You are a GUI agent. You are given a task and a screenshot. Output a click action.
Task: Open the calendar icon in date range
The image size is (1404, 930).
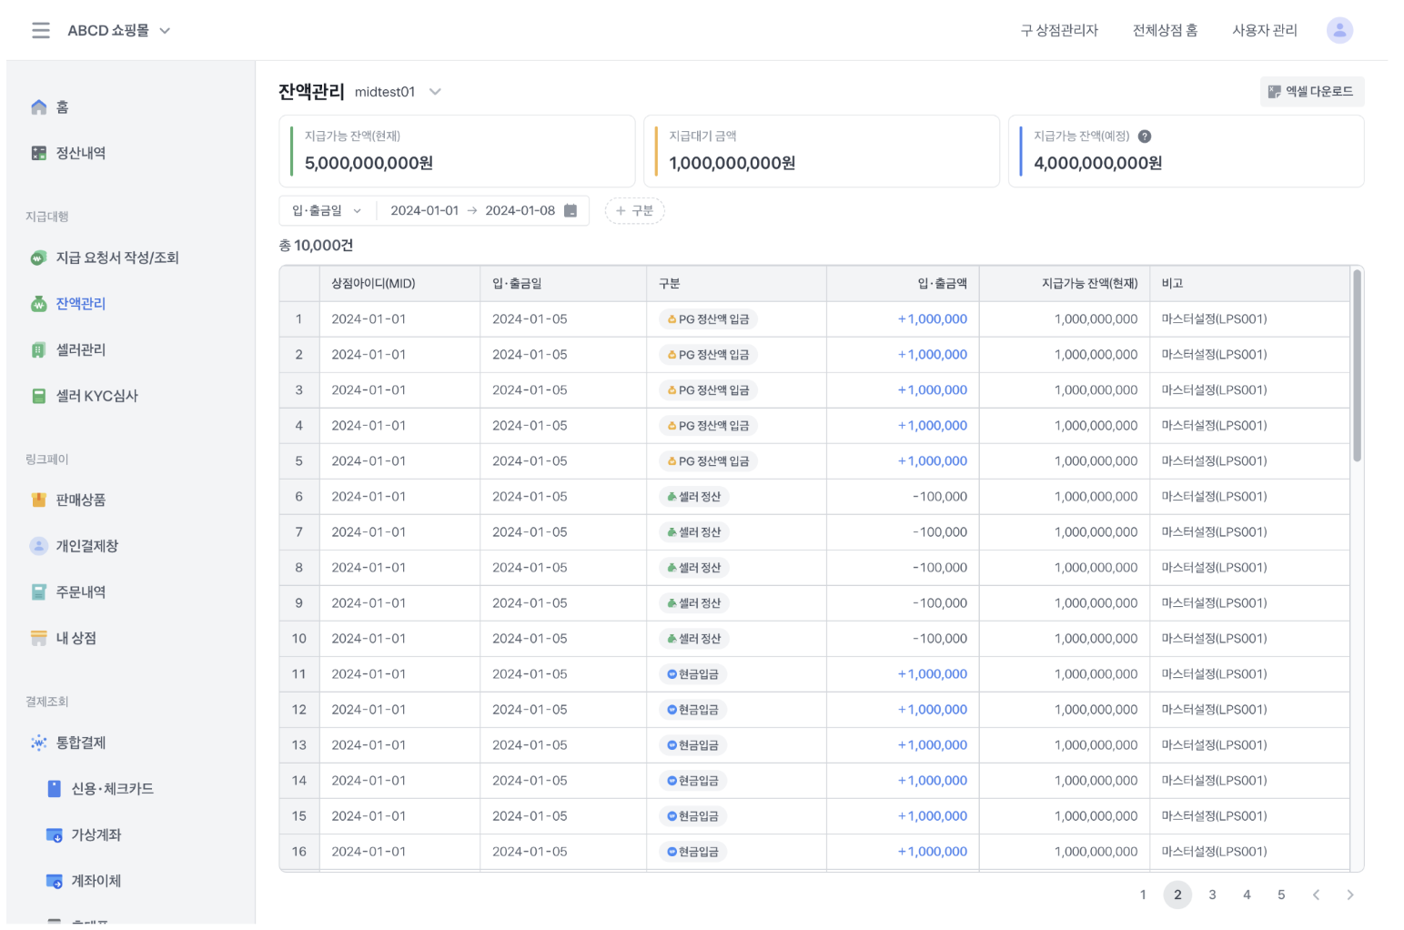click(571, 211)
